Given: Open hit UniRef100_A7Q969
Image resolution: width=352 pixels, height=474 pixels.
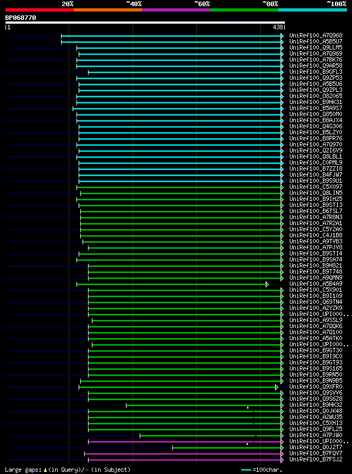Looking at the screenshot, I should tap(316, 54).
